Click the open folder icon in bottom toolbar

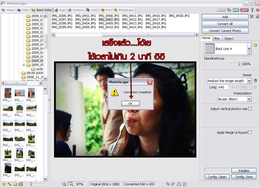[x=15, y=184]
